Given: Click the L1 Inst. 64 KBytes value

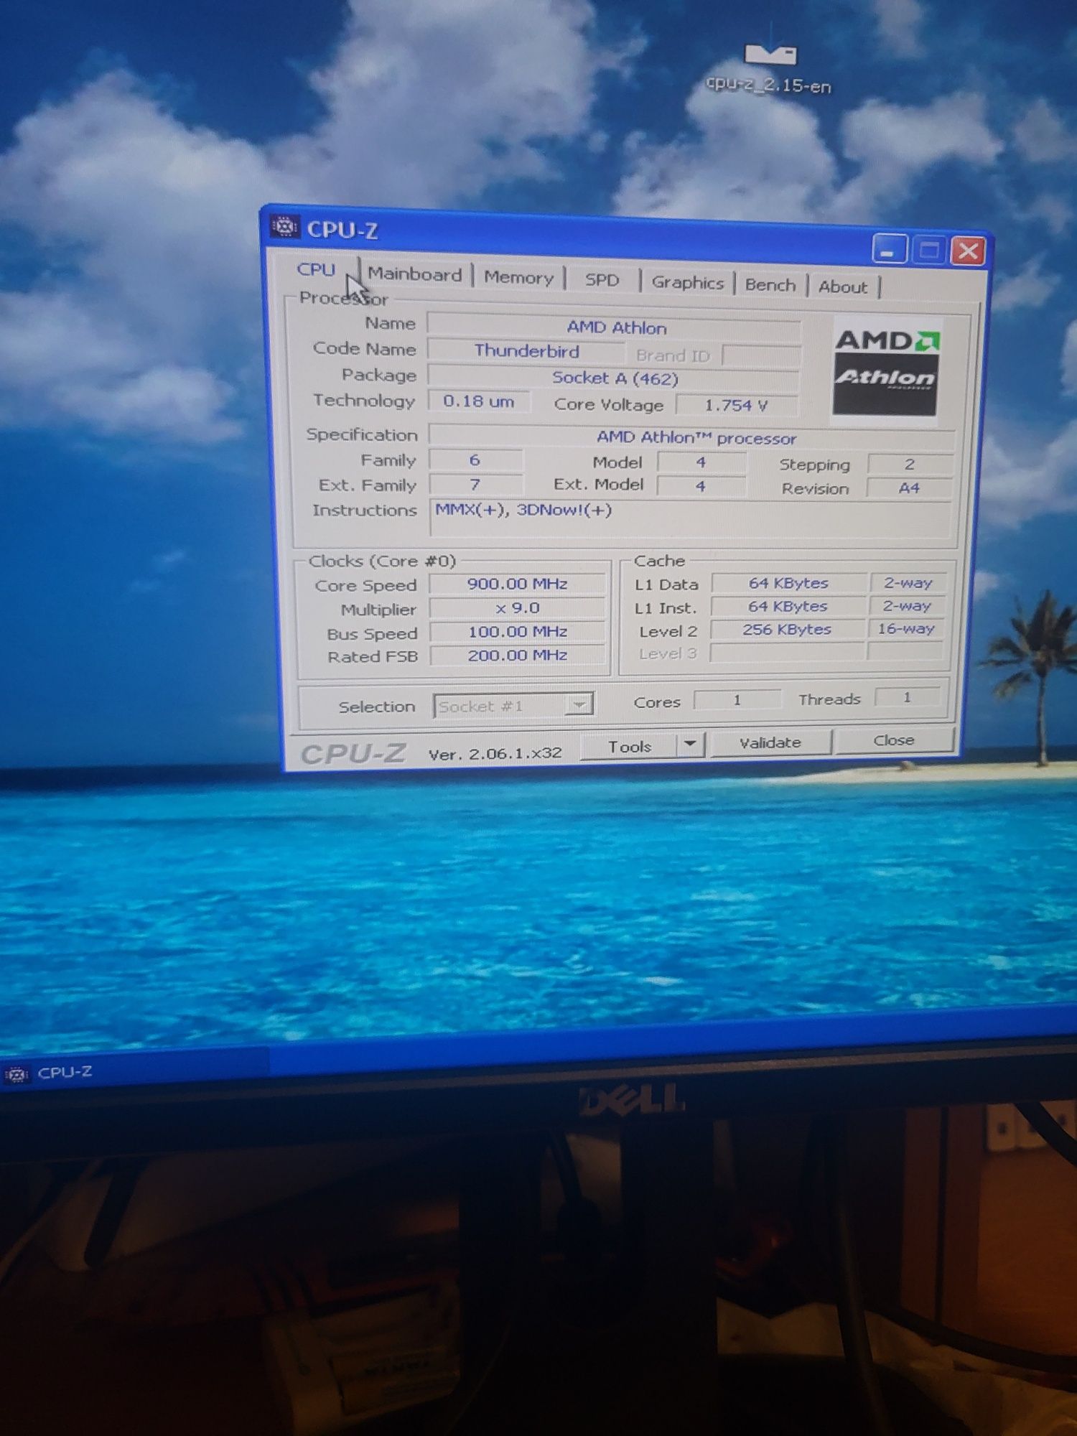Looking at the screenshot, I should click(x=788, y=606).
